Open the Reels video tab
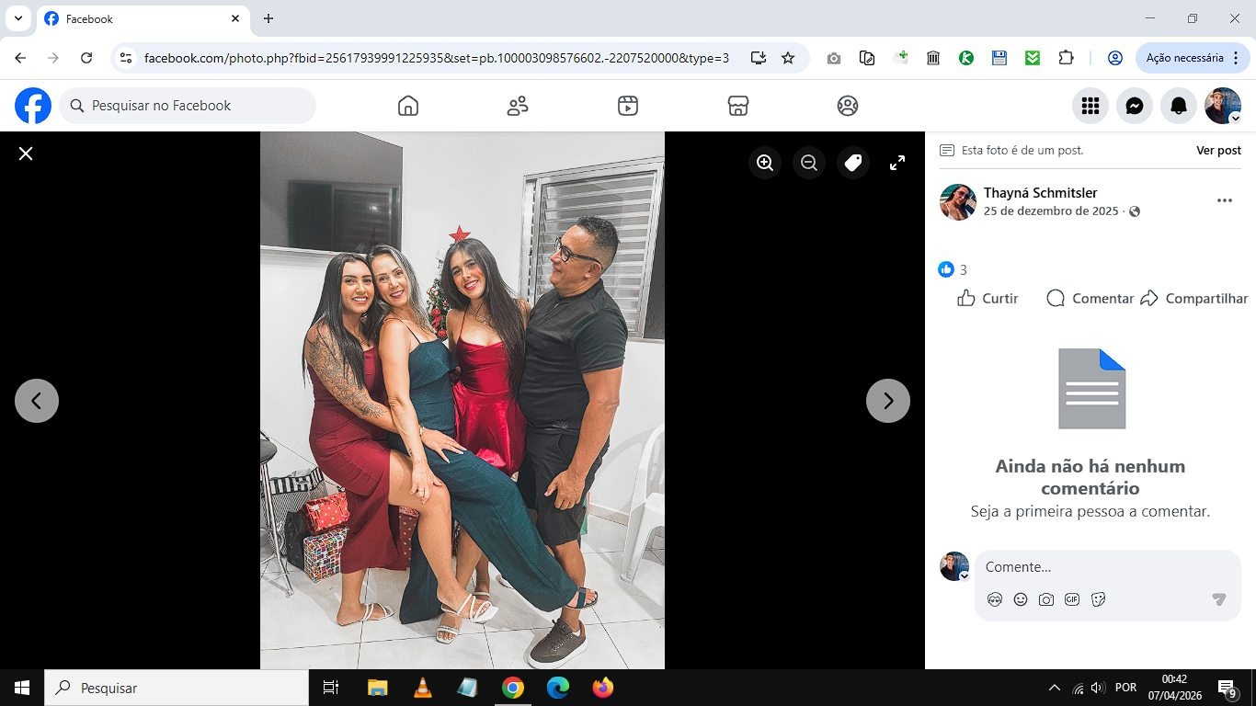1256x706 pixels. [628, 107]
